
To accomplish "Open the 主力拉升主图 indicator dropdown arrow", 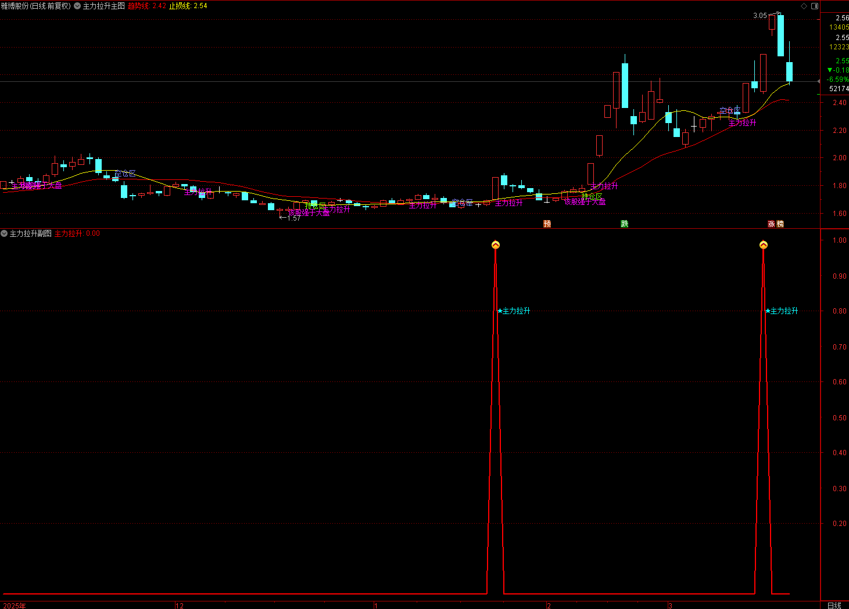I will tap(77, 6).
